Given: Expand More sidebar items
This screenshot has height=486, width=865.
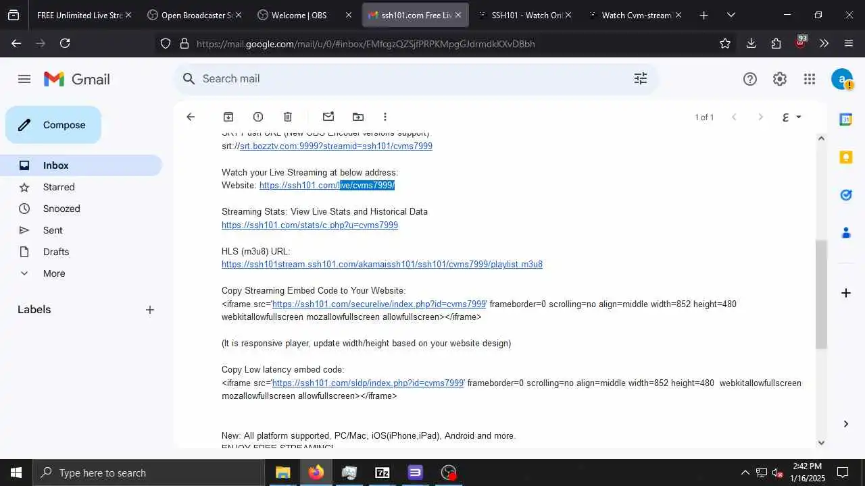Looking at the screenshot, I should tap(81, 273).
